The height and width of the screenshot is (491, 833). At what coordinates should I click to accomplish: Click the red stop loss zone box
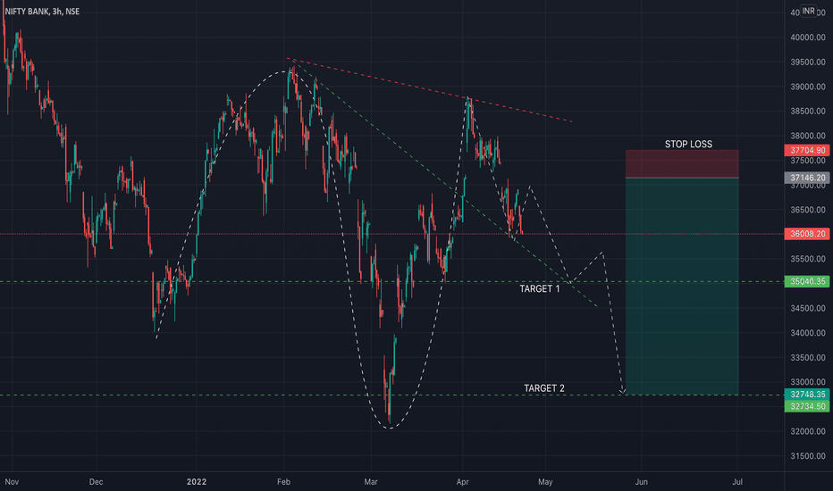(x=682, y=164)
